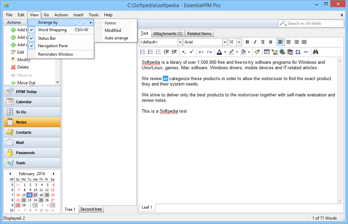Toggle Underline formatting
This screenshot has width=348, height=224.
[x=263, y=42]
